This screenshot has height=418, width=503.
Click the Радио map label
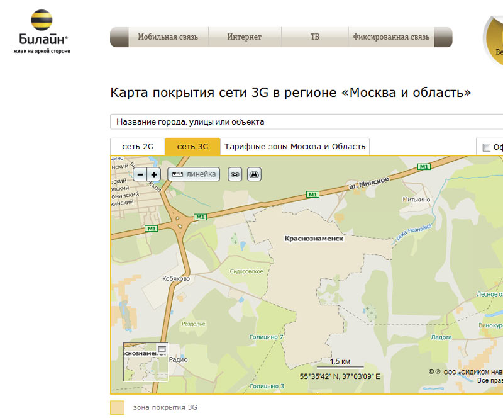click(178, 359)
